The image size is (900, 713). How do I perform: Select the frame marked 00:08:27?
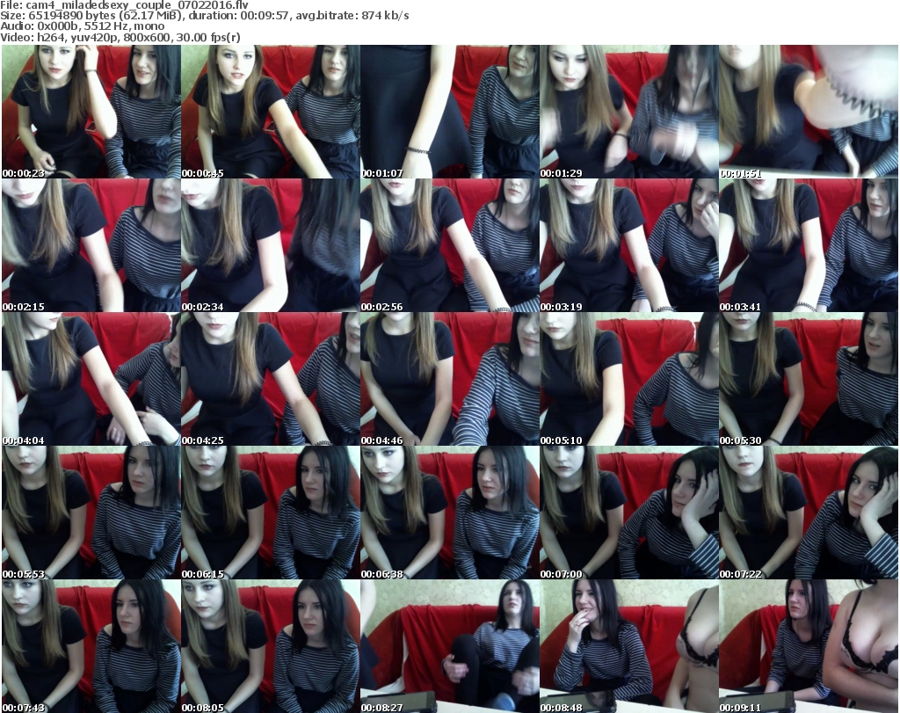(449, 646)
